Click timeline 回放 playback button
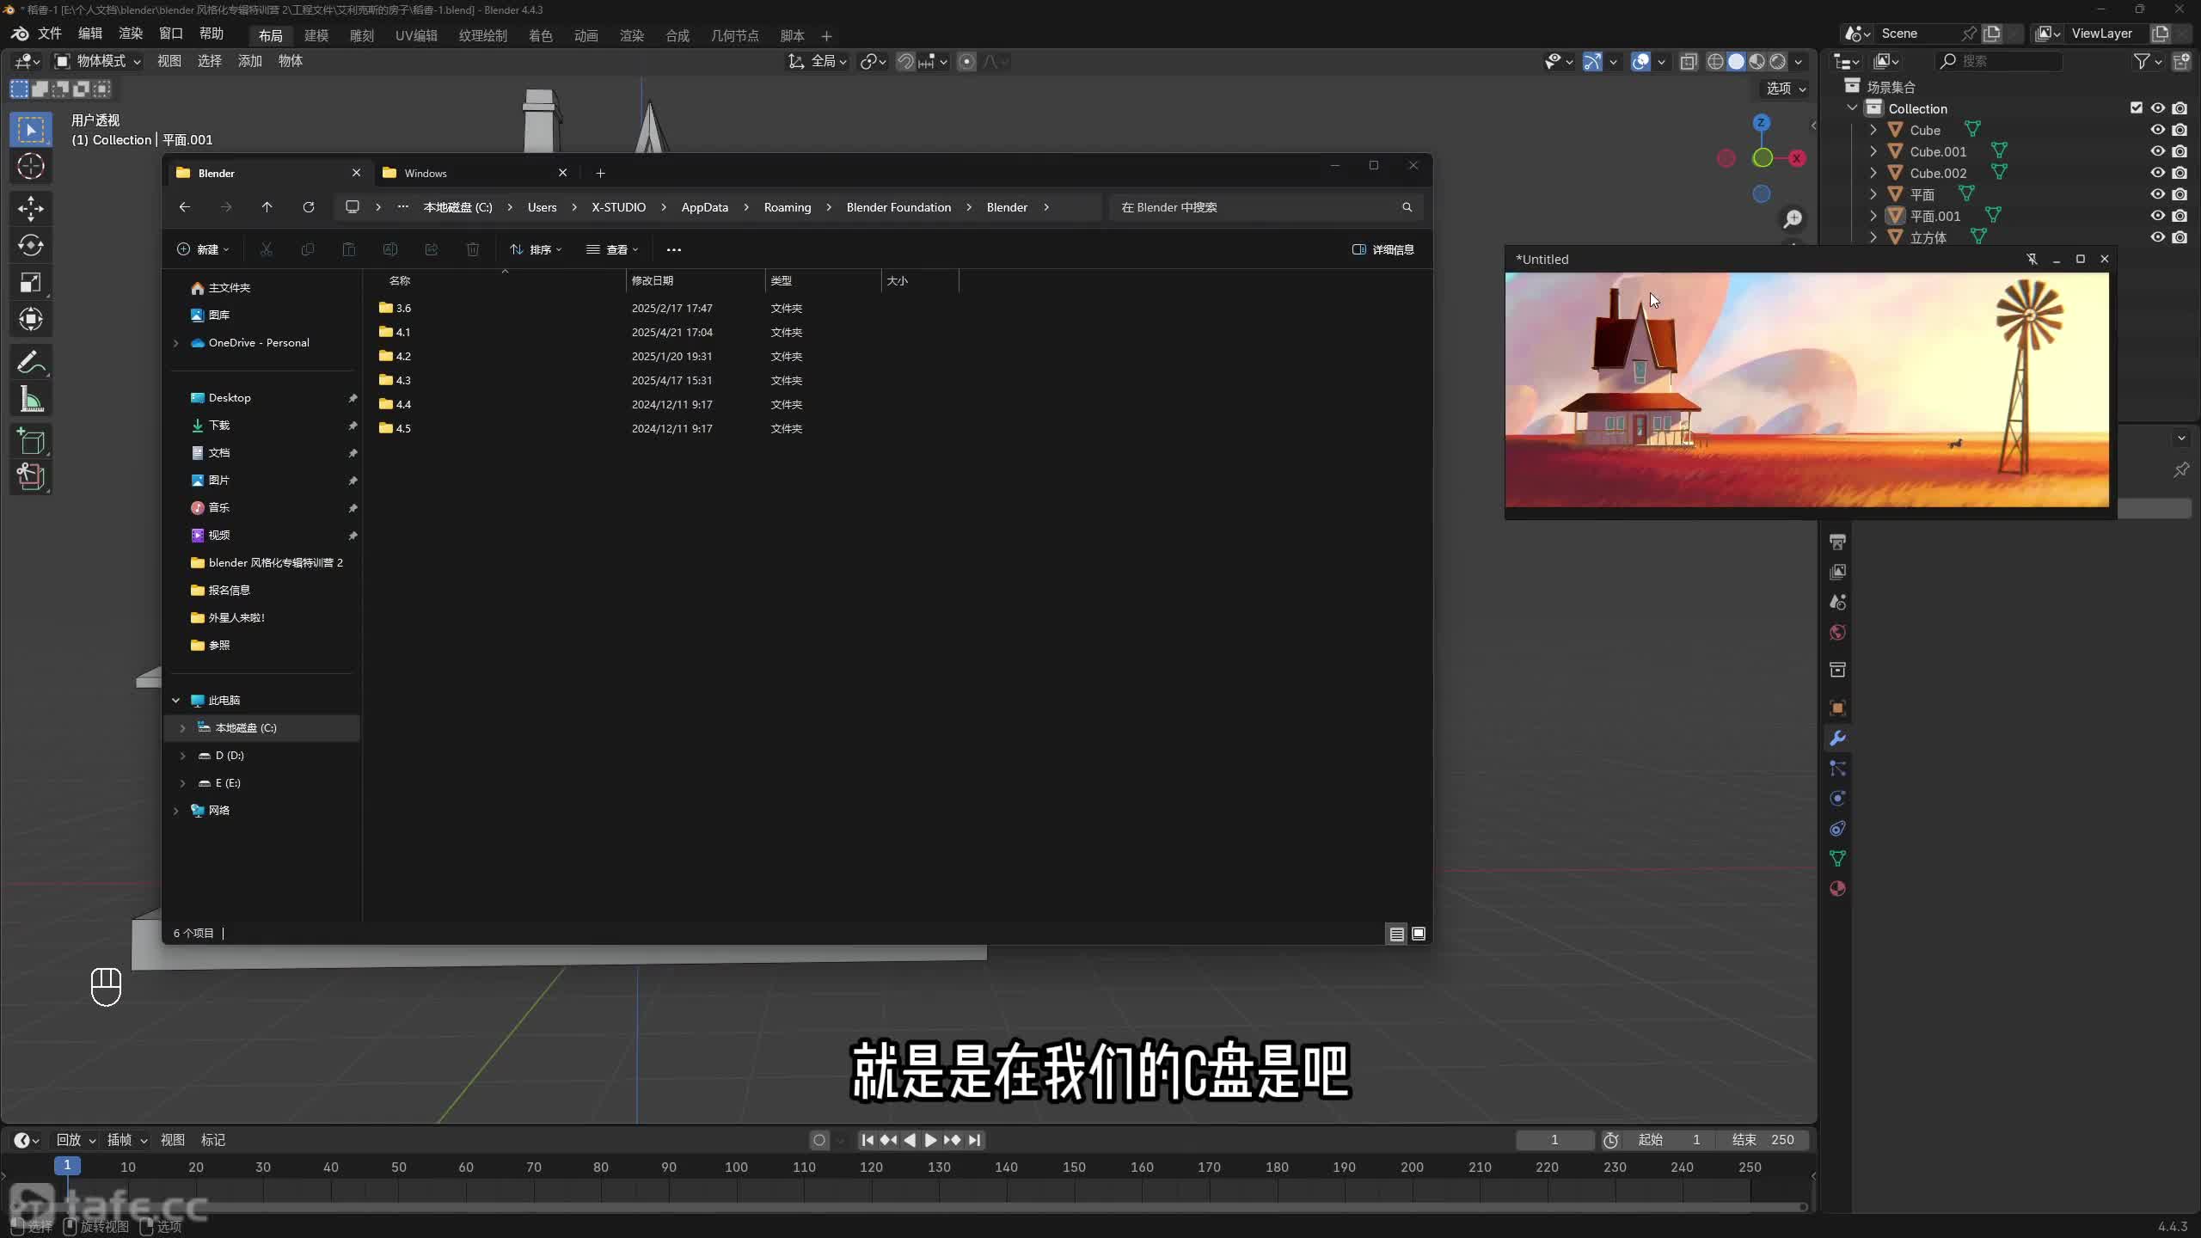This screenshot has width=2201, height=1238. [x=75, y=1140]
